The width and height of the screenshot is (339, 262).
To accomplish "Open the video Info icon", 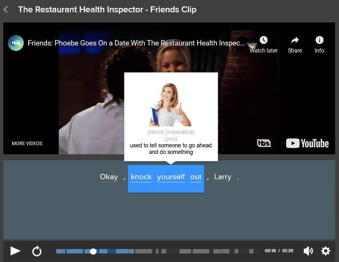I will point(319,40).
